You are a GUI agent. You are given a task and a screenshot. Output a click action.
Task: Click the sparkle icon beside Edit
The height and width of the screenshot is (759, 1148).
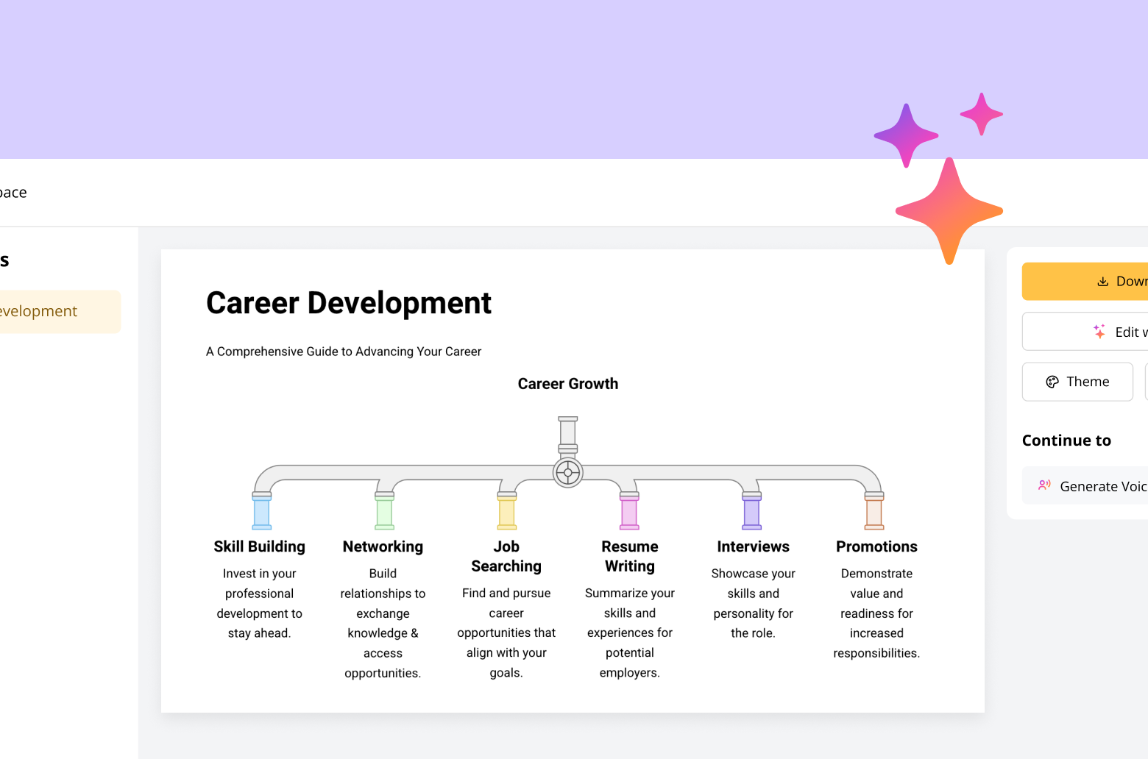tap(1099, 332)
